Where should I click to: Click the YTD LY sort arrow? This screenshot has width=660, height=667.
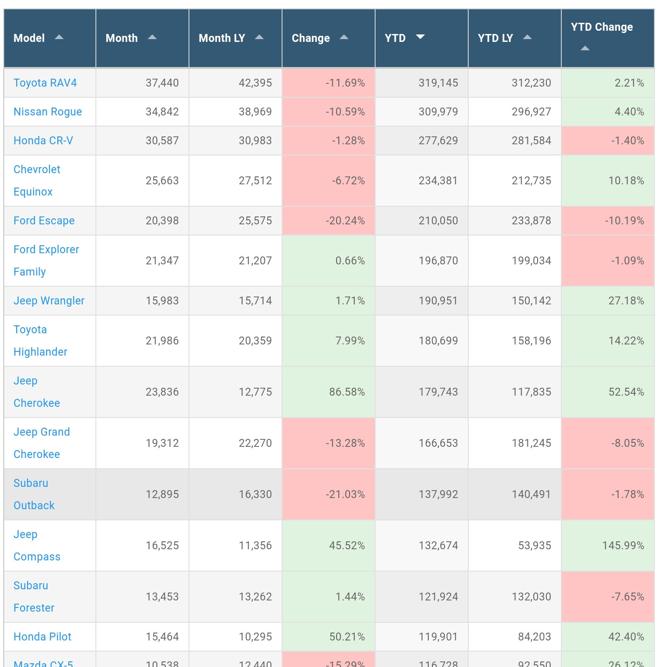pyautogui.click(x=527, y=37)
